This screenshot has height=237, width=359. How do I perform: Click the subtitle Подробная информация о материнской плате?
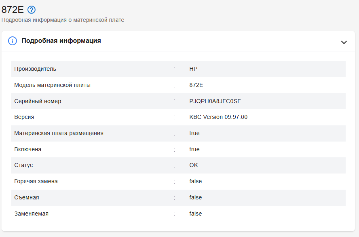point(63,20)
